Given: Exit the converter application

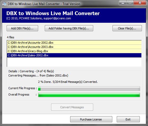Looking at the screenshot, I should coord(128,119).
